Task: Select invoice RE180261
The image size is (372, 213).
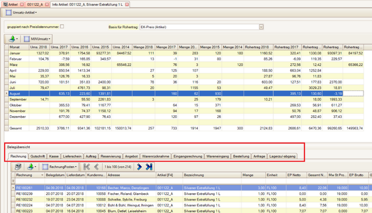Action: [24, 188]
